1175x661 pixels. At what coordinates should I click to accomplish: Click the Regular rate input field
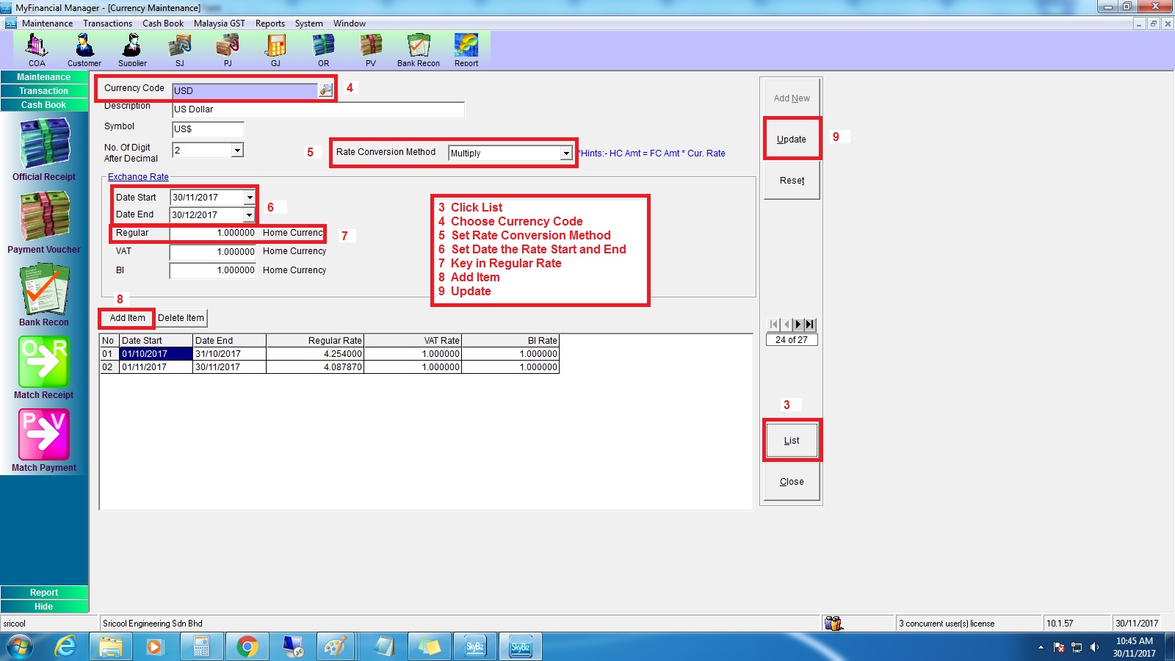(x=213, y=233)
